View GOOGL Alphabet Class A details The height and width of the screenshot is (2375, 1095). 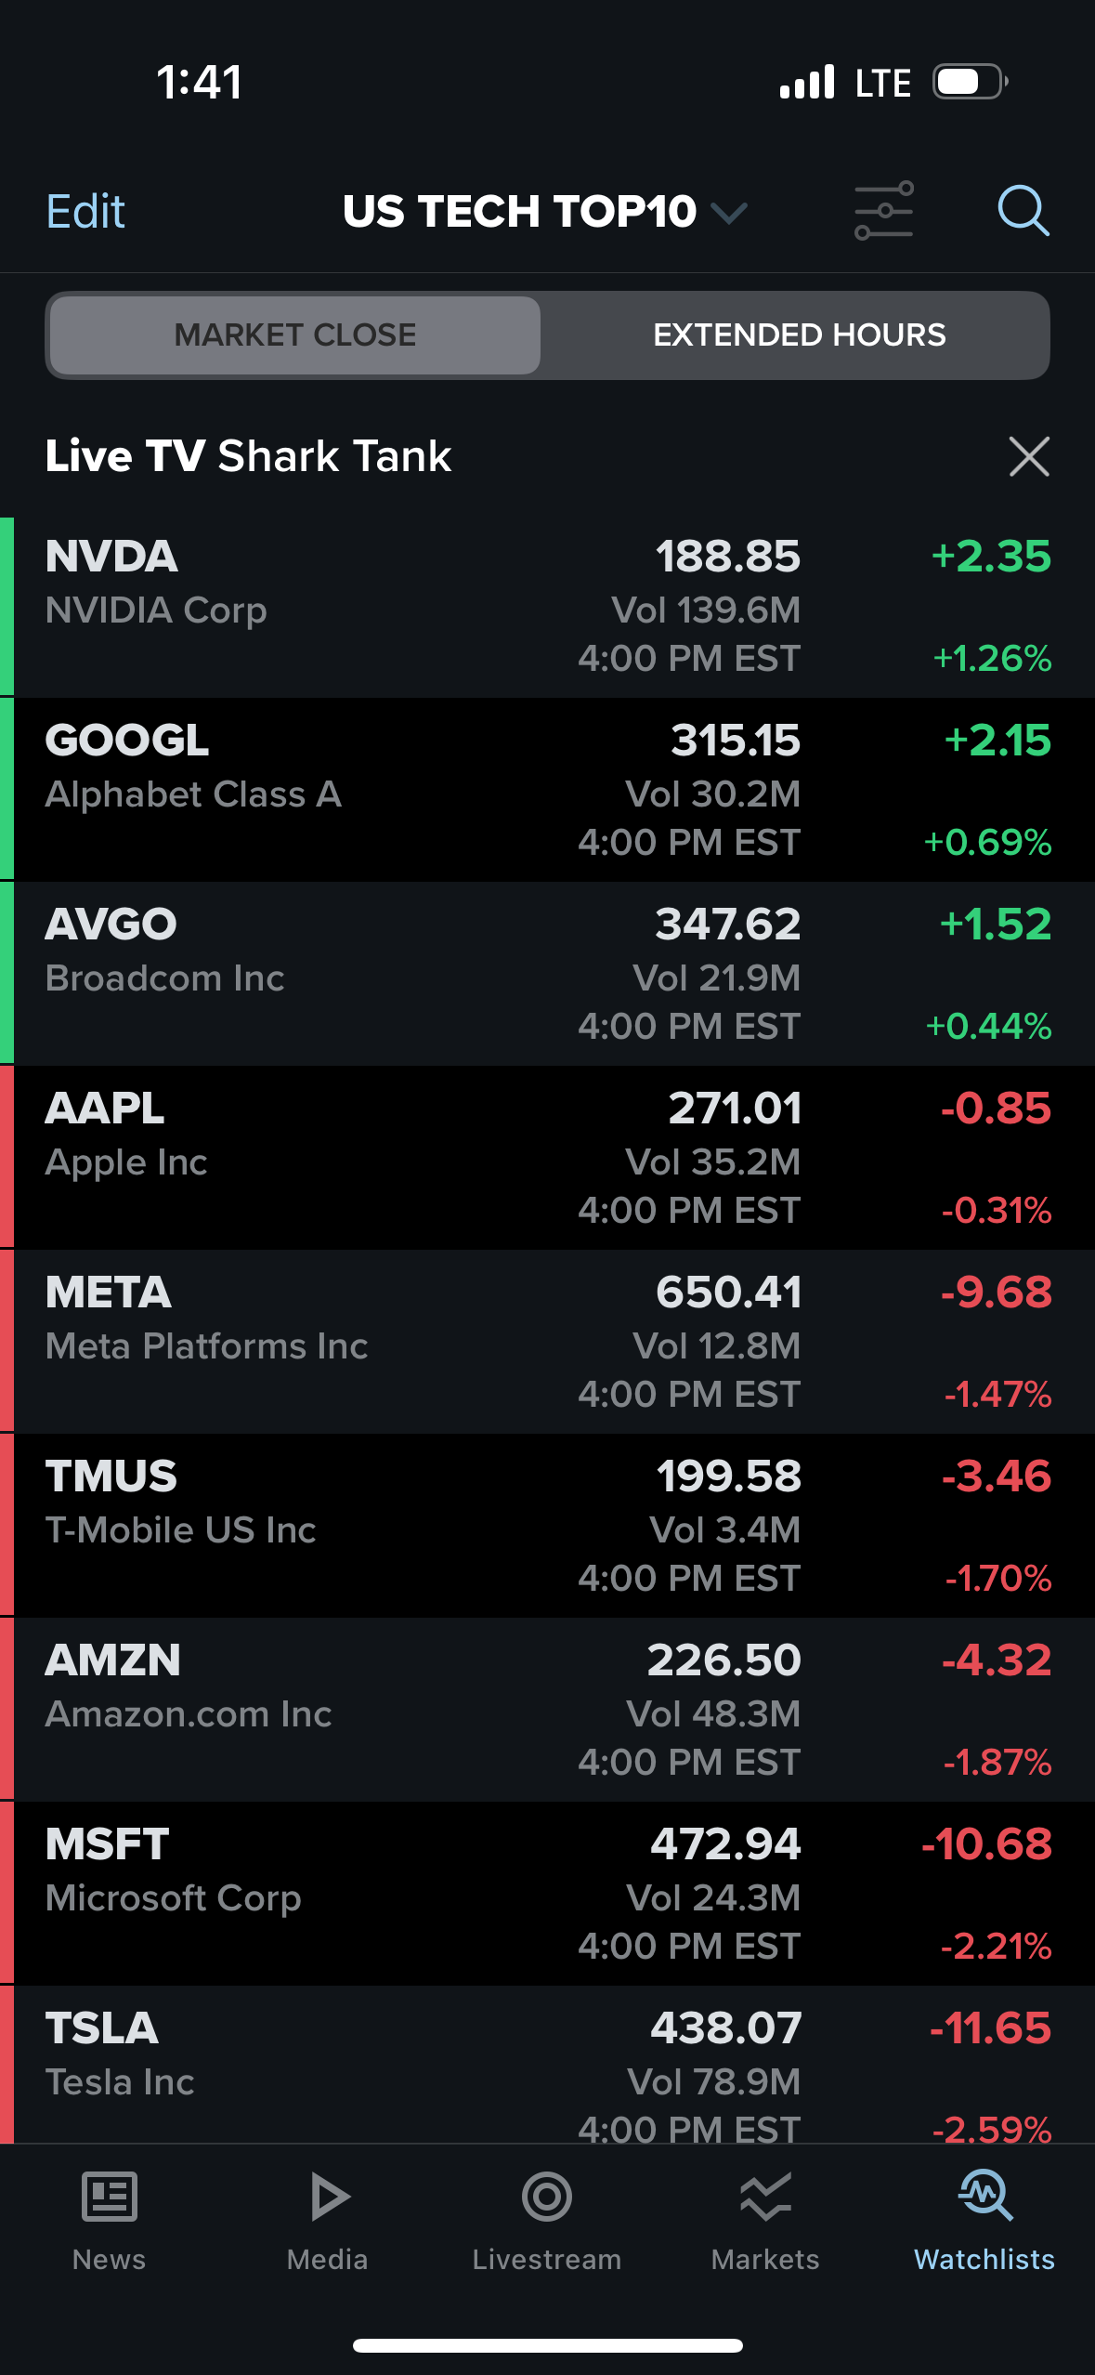pyautogui.click(x=547, y=790)
